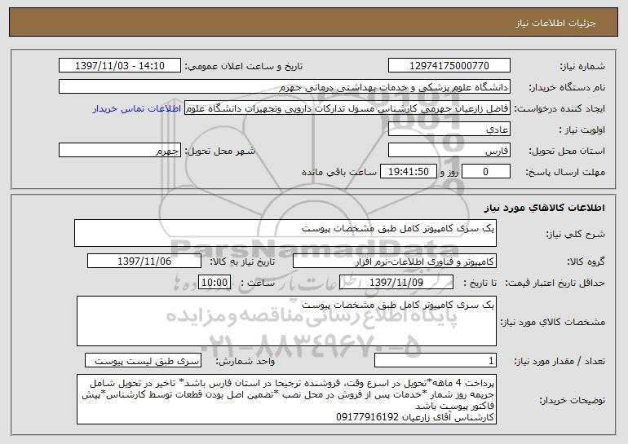Select the مشخصات کالای مورد نیاز label
Screen dimensions: 628x444
(553, 322)
